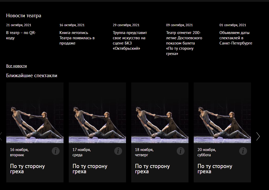Click the date '21 октября, 2021'
Image resolution: width=269 pixels, height=190 pixels.
click(19, 25)
